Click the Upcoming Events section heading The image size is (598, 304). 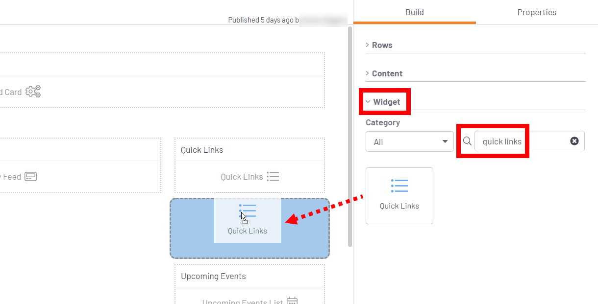pyautogui.click(x=213, y=276)
